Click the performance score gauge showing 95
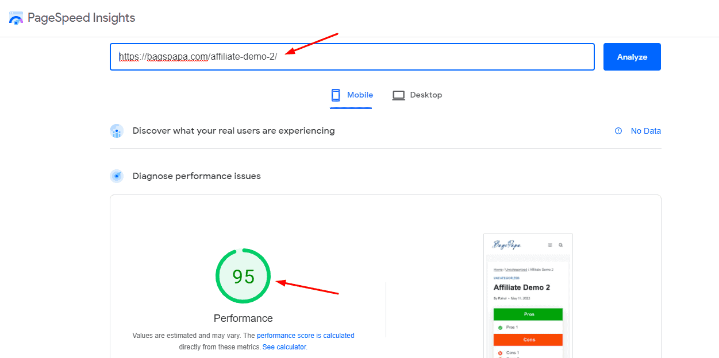This screenshot has width=719, height=358. [x=243, y=276]
